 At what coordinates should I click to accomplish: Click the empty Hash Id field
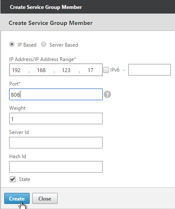(56, 167)
